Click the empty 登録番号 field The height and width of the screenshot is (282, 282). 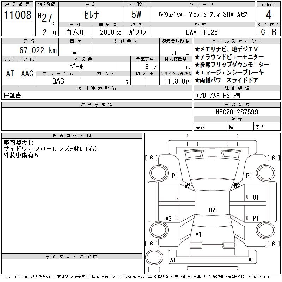[126, 50]
